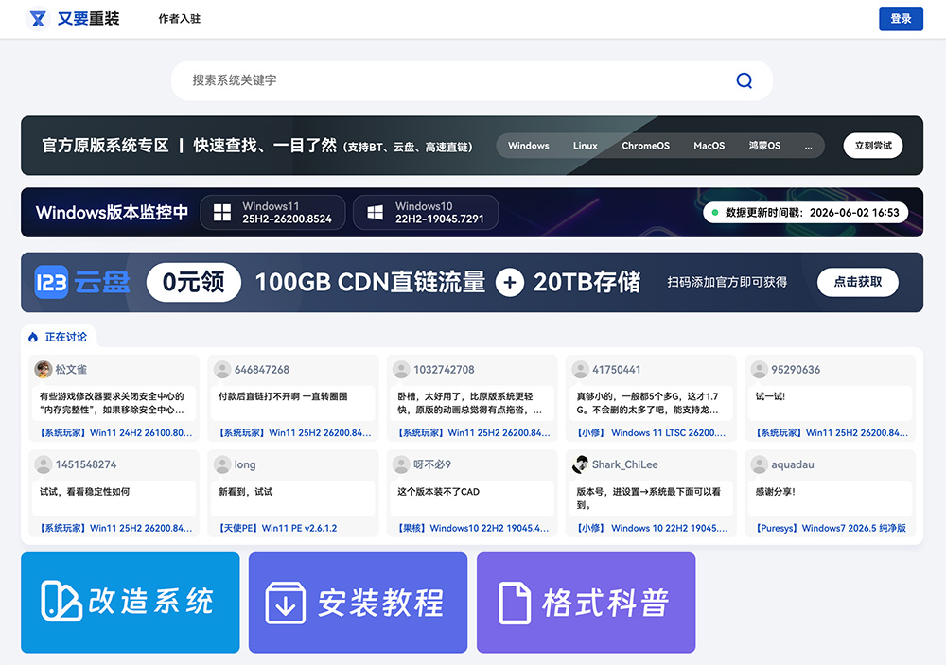Click the 又要重装 site logo icon
946x665 pixels.
tap(38, 19)
